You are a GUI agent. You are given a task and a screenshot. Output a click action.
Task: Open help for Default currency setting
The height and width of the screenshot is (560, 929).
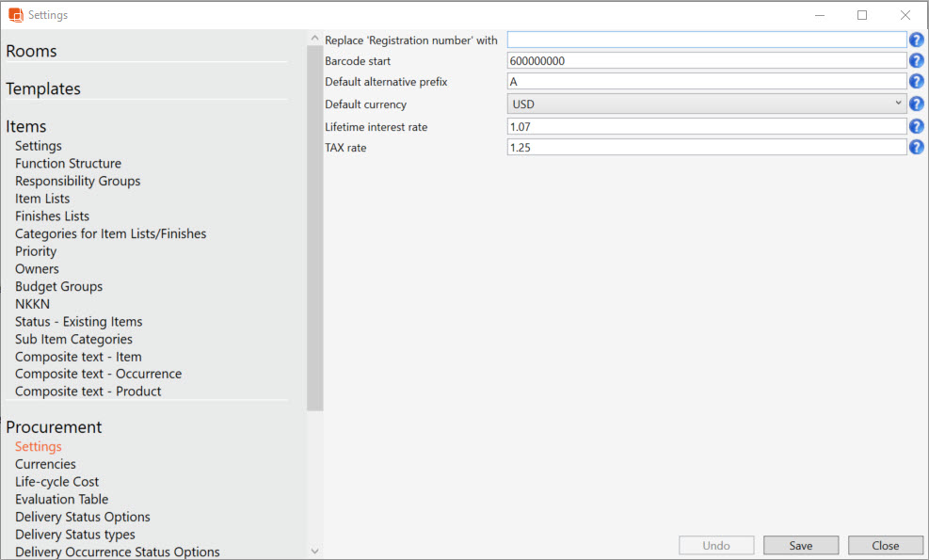click(916, 104)
